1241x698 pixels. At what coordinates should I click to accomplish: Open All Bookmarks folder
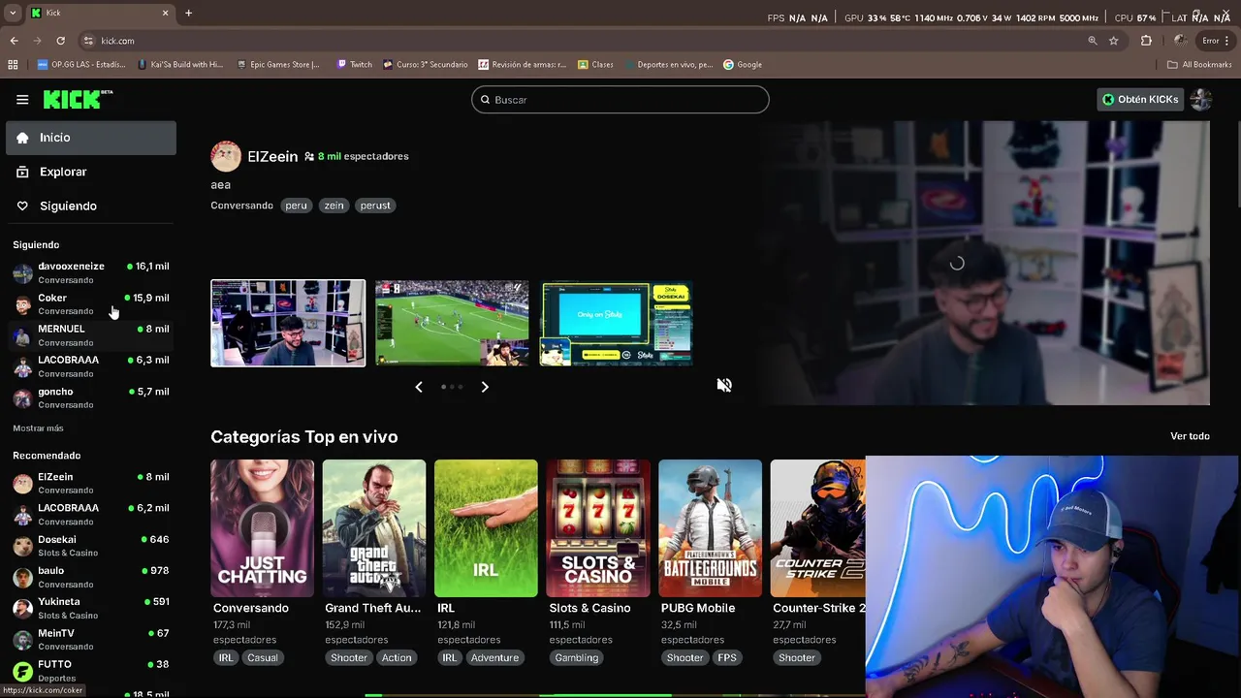tap(1199, 65)
